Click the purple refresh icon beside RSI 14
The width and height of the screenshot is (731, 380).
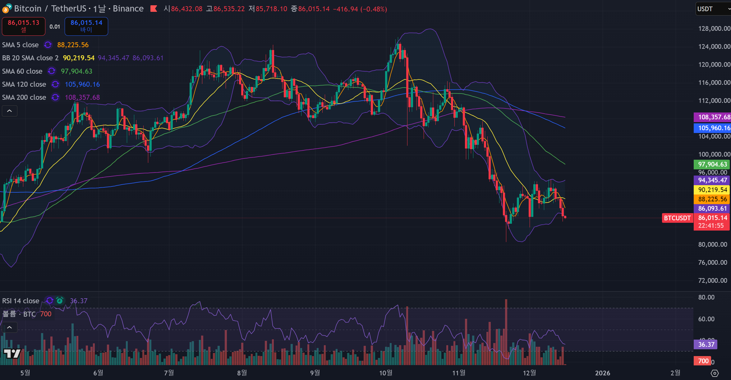click(x=50, y=300)
